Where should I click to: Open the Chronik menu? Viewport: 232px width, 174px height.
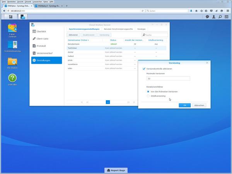pyautogui.click(x=28, y=2)
